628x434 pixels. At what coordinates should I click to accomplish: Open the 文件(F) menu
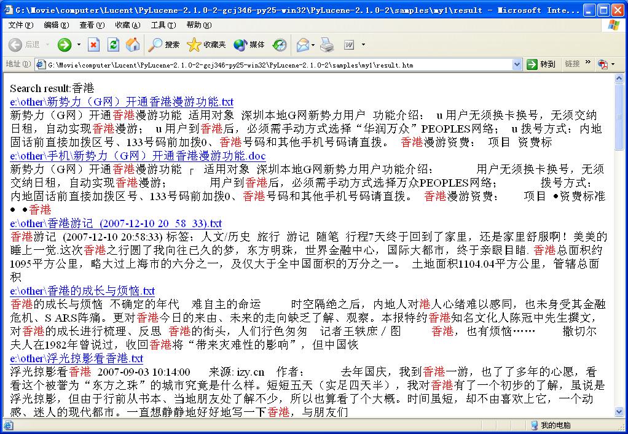[21, 25]
